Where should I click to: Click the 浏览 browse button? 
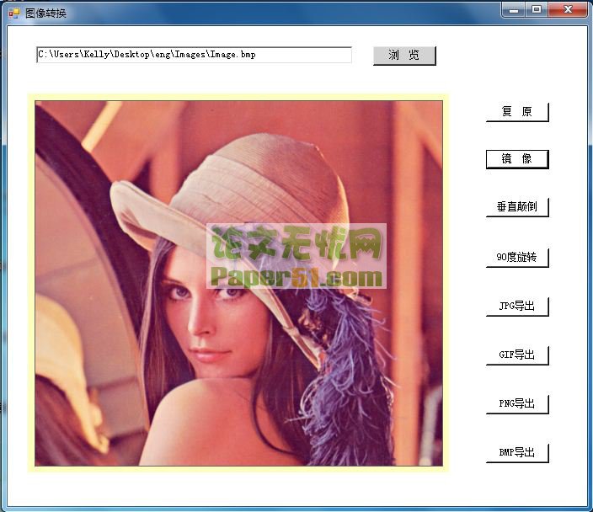point(404,56)
